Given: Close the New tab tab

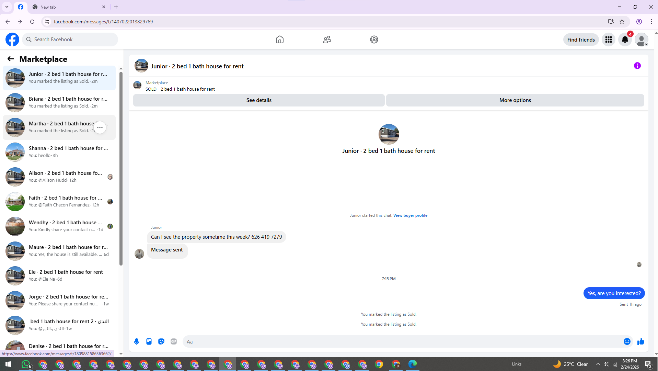Looking at the screenshot, I should tap(104, 7).
